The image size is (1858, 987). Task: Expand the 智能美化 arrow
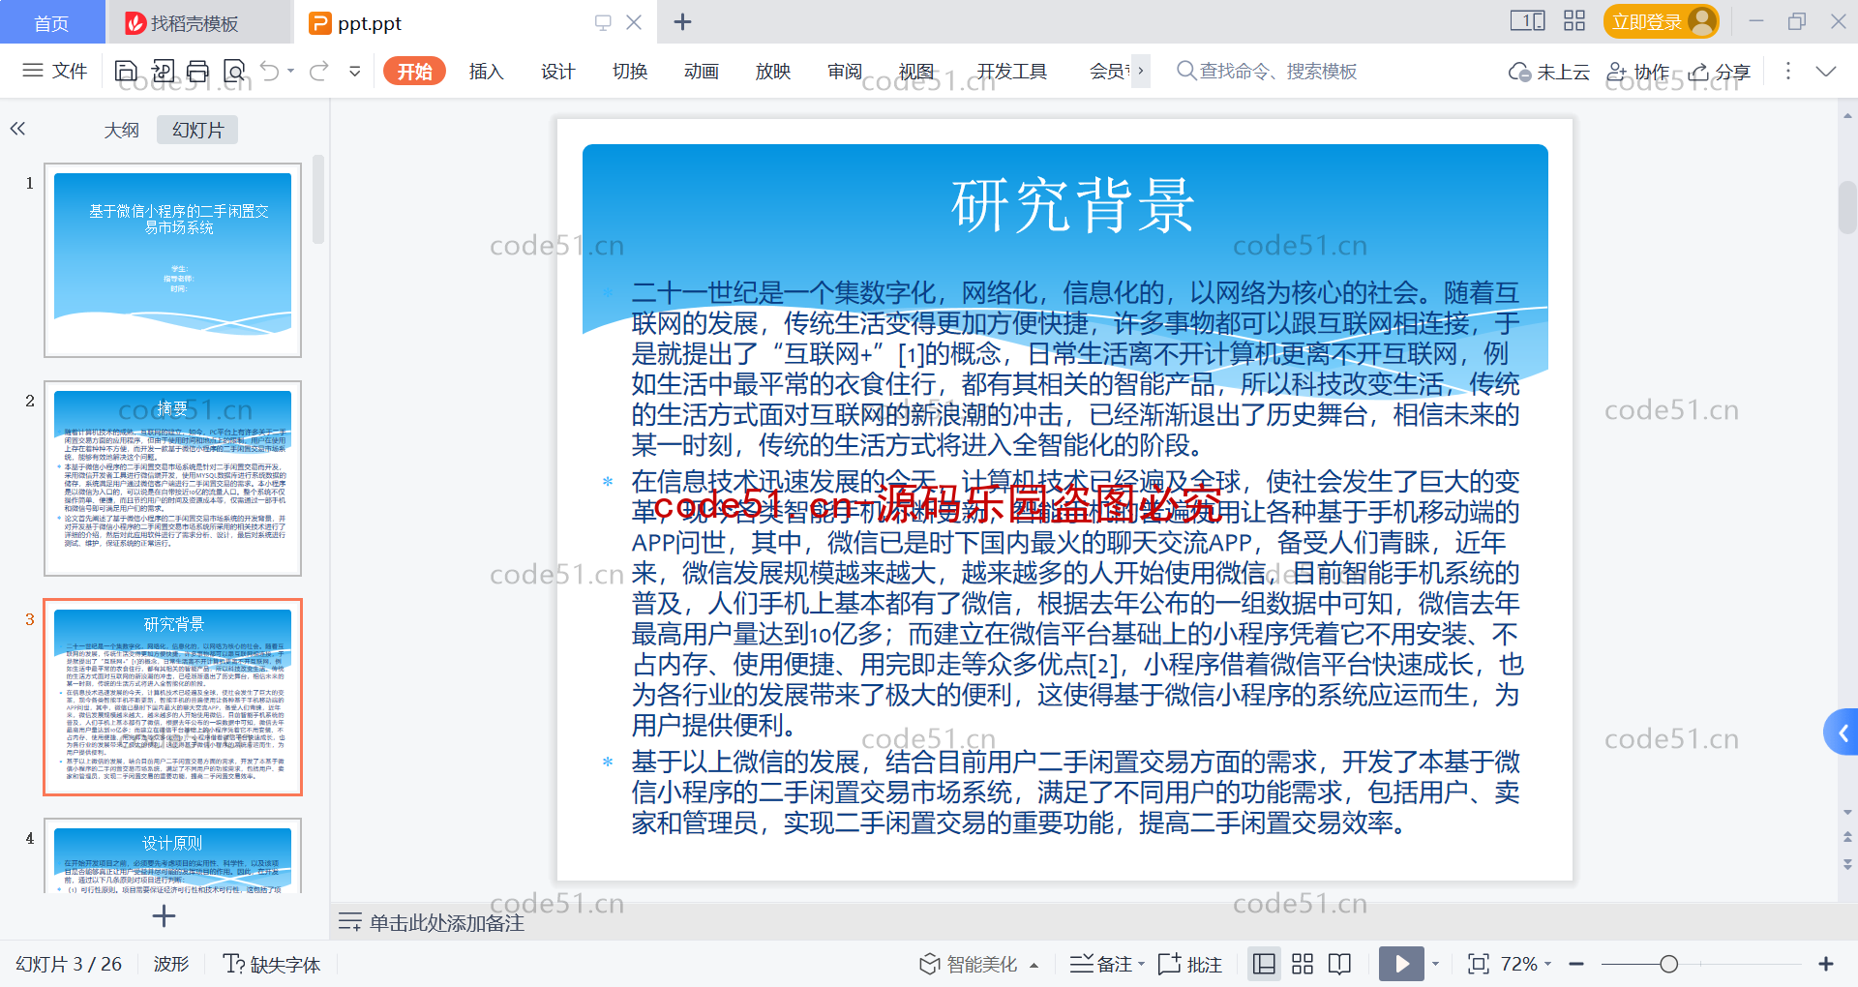pos(1034,965)
